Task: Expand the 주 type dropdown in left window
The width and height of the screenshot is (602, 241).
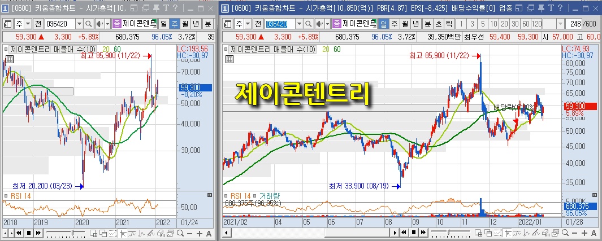Action: tap(28, 24)
